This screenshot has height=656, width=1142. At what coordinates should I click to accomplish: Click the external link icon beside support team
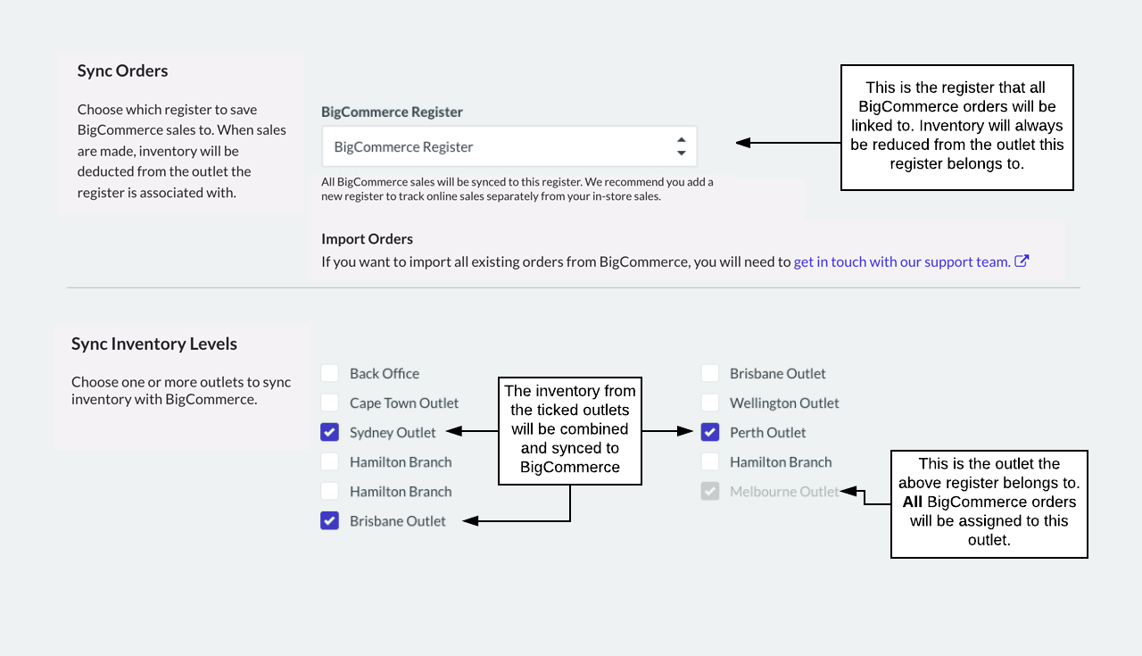(1022, 262)
